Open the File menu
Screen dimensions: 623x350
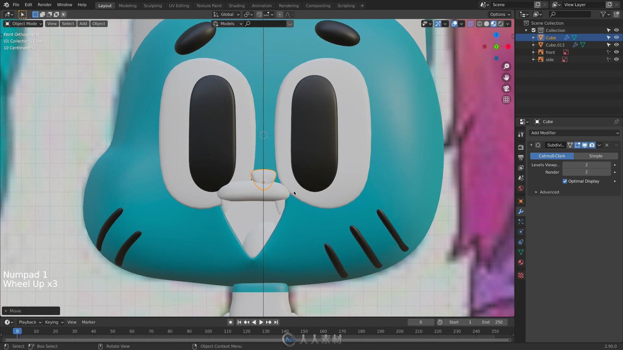(16, 5)
